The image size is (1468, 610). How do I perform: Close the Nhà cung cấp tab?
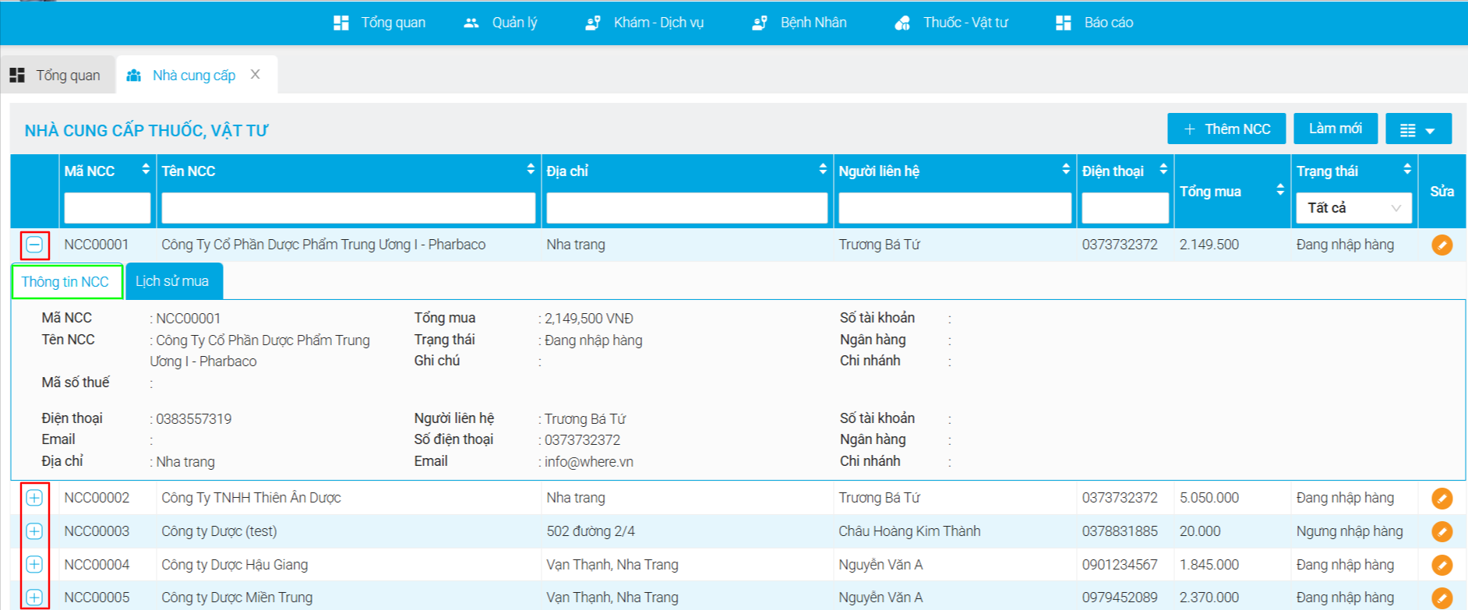255,75
